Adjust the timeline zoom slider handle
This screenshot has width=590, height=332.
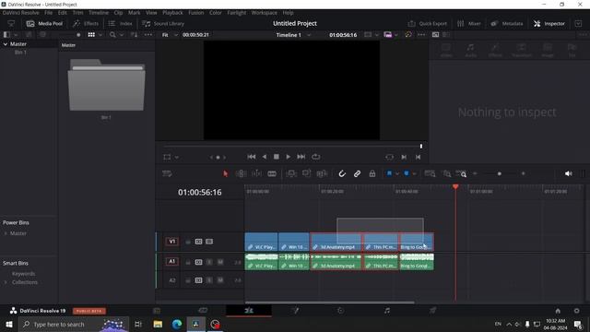coord(500,174)
